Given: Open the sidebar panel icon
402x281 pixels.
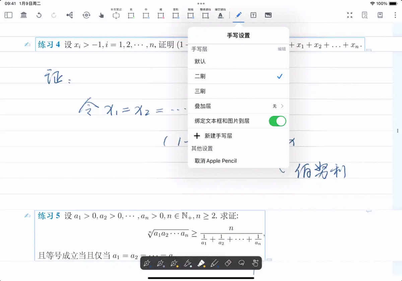Looking at the screenshot, I should pyautogui.click(x=8, y=15).
